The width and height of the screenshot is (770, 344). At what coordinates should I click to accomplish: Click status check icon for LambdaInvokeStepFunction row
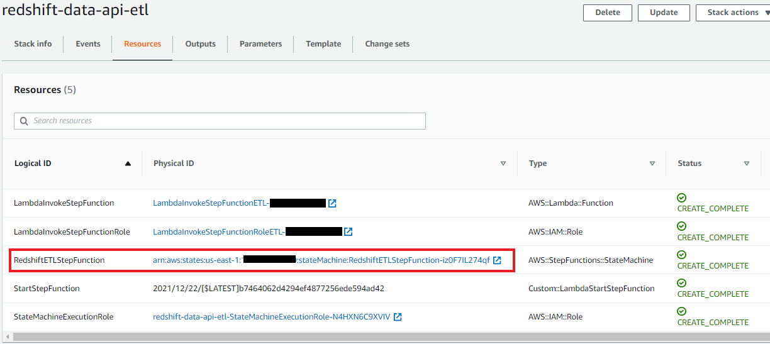click(x=682, y=198)
